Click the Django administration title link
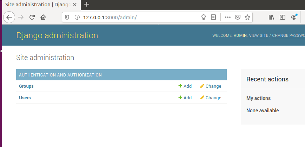The width and height of the screenshot is (305, 147). tap(57, 35)
